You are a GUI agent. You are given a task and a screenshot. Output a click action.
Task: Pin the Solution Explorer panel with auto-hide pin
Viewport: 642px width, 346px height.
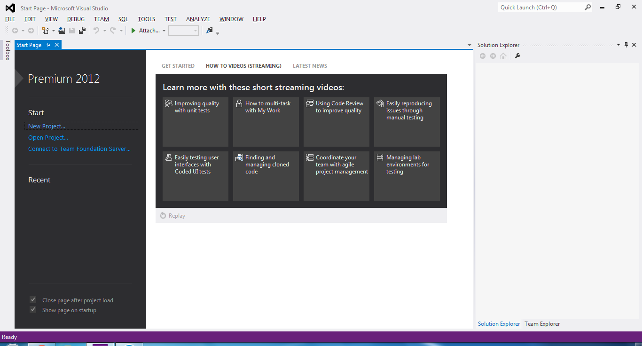coord(626,45)
